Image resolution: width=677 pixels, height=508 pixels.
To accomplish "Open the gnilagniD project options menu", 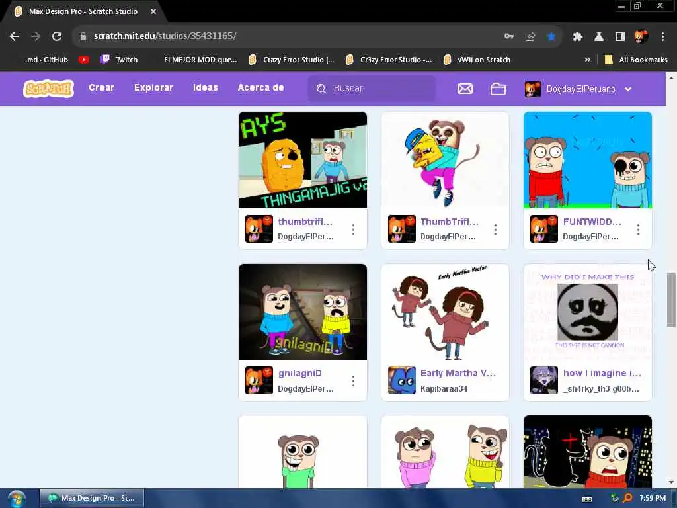I will coord(353,381).
